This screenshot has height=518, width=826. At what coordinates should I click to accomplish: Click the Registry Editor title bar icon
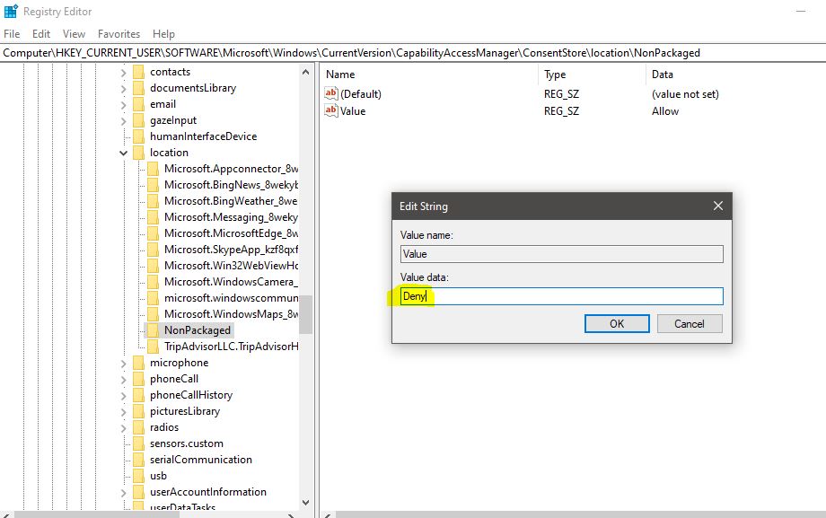(x=9, y=11)
